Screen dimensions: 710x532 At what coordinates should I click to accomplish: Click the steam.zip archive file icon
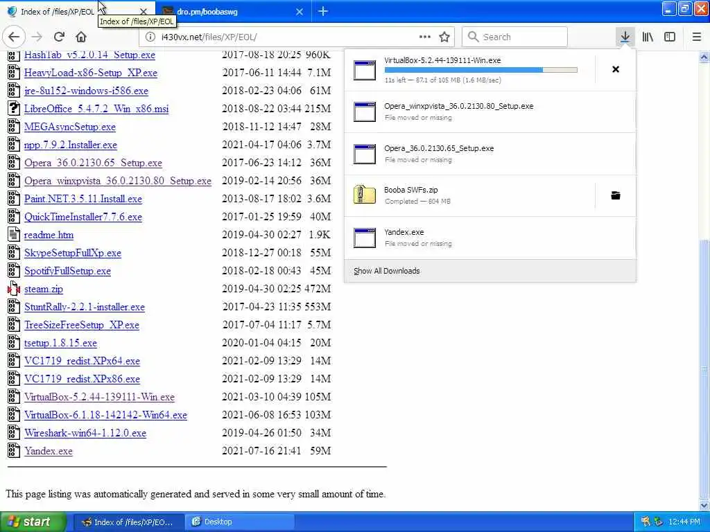14,289
